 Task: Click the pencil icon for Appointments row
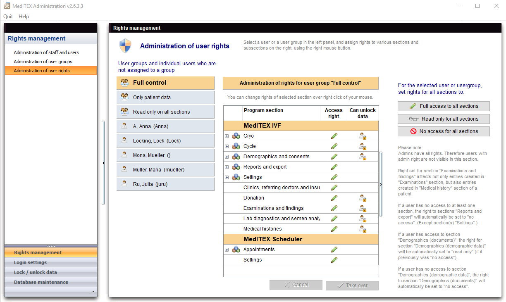pos(334,250)
